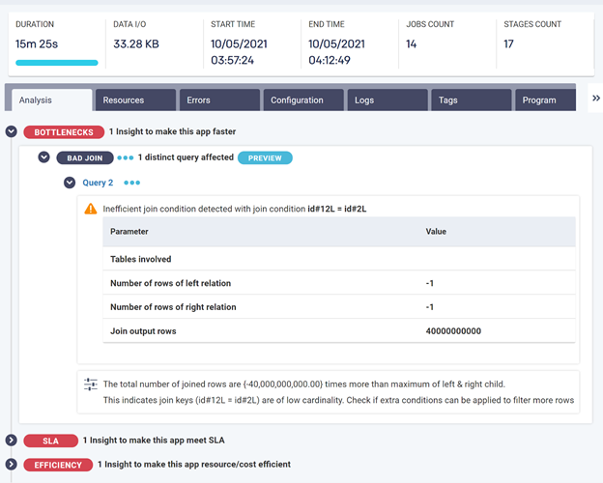Show more tabs with double-arrow button
The height and width of the screenshot is (483, 603).
point(595,99)
